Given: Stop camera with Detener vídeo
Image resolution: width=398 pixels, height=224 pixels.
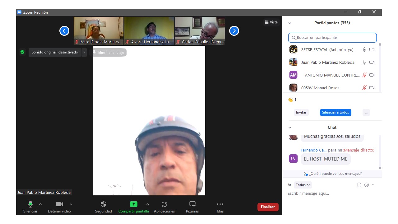Looking at the screenshot, I should (x=59, y=207).
